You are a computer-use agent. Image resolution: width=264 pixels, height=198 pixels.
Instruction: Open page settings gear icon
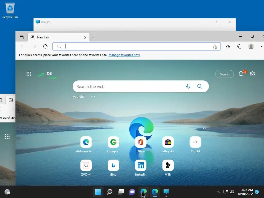[x=252, y=74]
